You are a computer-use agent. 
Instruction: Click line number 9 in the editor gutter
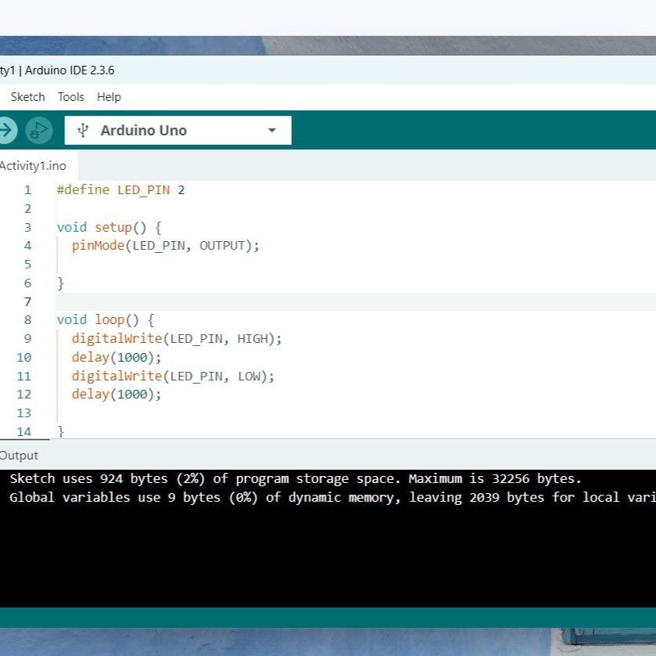coord(27,338)
